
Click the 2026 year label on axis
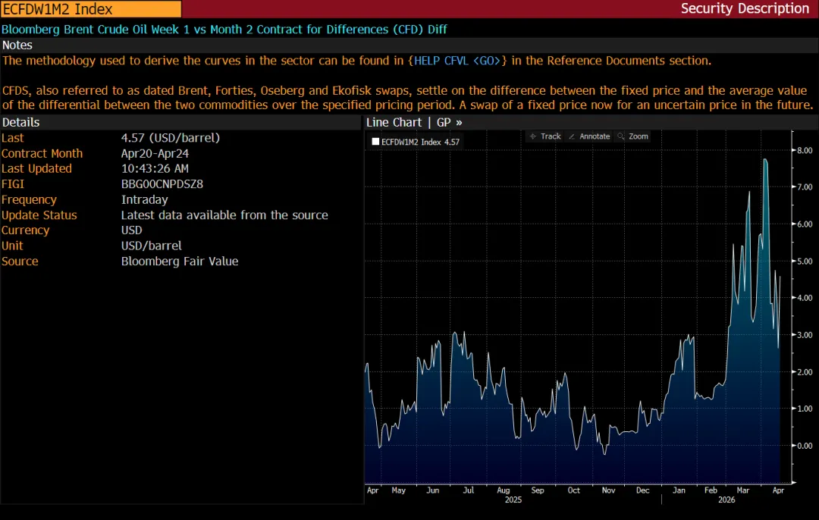tap(726, 500)
